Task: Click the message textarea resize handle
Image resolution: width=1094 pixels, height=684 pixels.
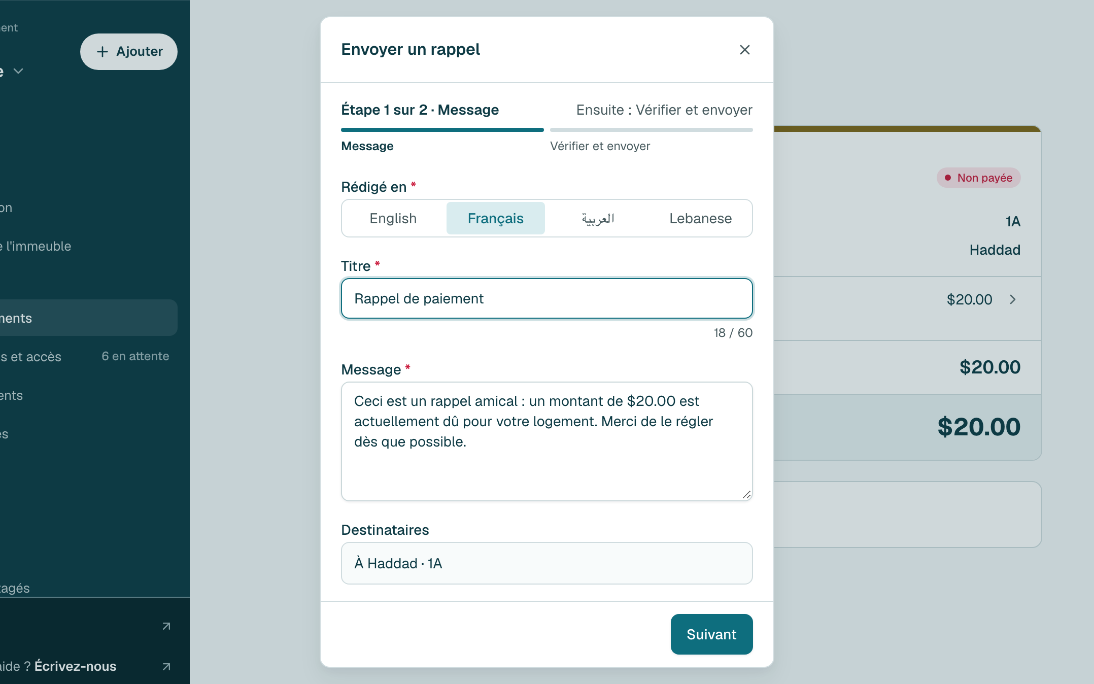Action: [x=746, y=495]
